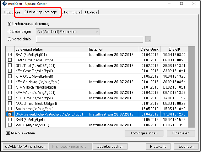Check the SVB catalog checkbox
Viewport: 201px width, 152px height.
(x=10, y=119)
